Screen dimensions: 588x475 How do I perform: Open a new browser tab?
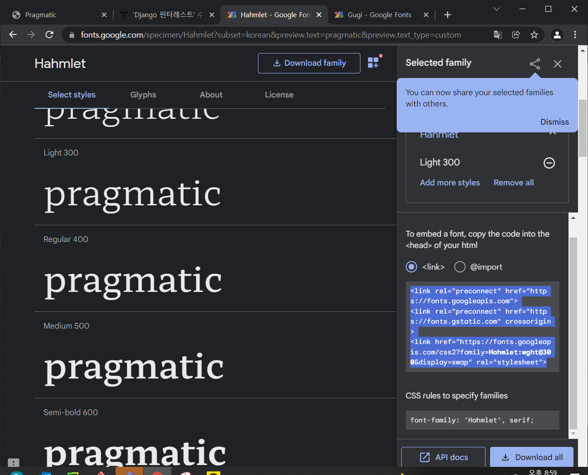point(447,15)
